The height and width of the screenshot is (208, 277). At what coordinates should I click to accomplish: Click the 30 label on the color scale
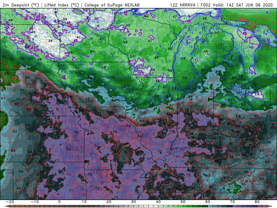pyautogui.click(x=134, y=202)
